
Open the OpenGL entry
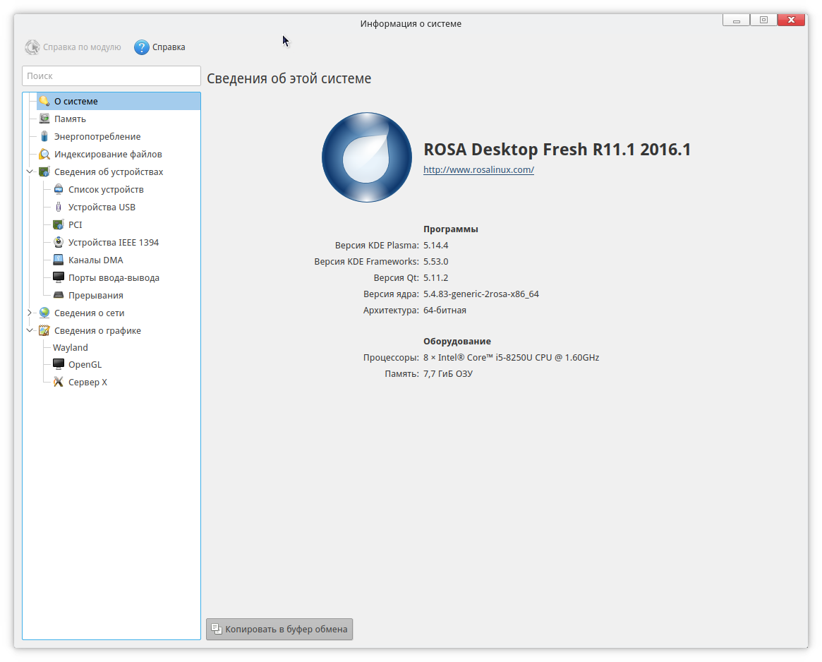pyautogui.click(x=85, y=365)
